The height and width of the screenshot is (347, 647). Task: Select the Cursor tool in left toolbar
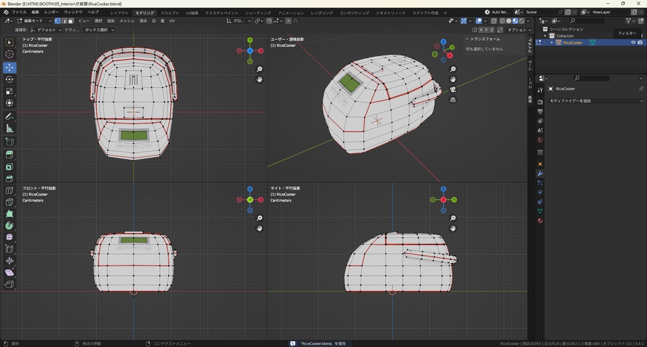9,54
